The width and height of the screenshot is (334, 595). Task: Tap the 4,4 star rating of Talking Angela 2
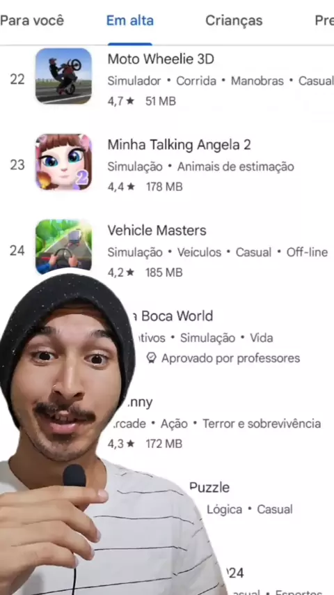tap(120, 187)
